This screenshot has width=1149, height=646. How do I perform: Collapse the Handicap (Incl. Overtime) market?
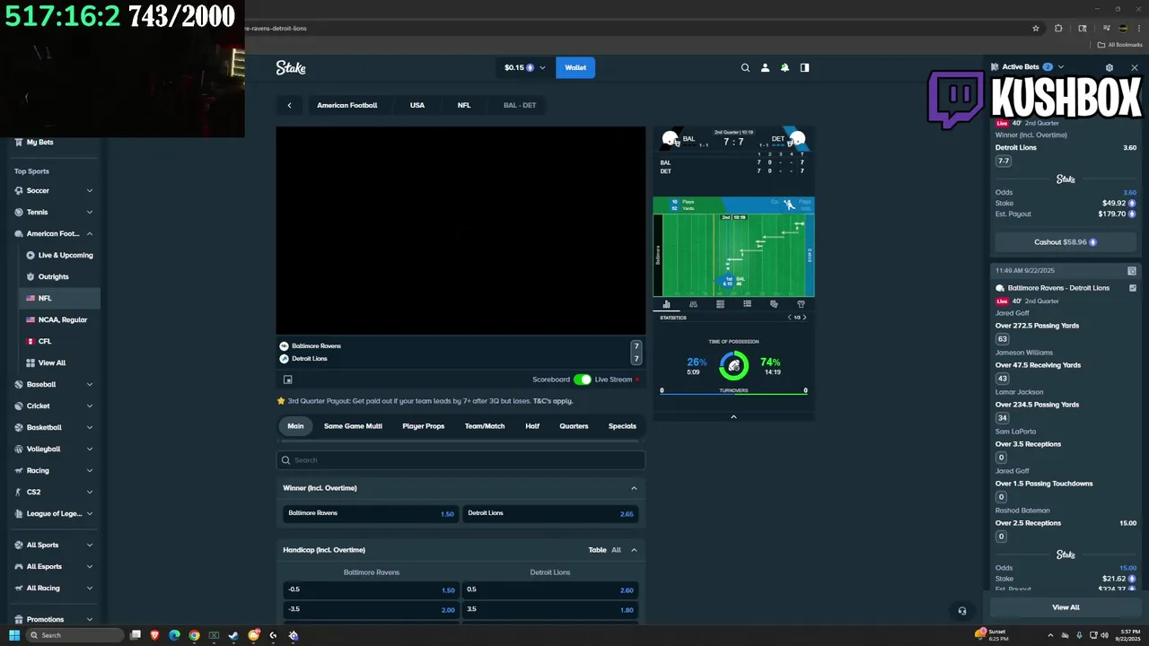[634, 550]
